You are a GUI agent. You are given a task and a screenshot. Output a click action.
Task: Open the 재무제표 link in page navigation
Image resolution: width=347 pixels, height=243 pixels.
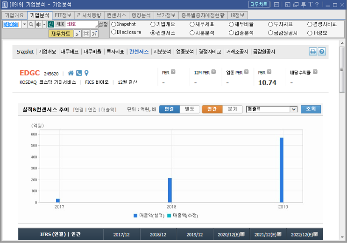70,52
